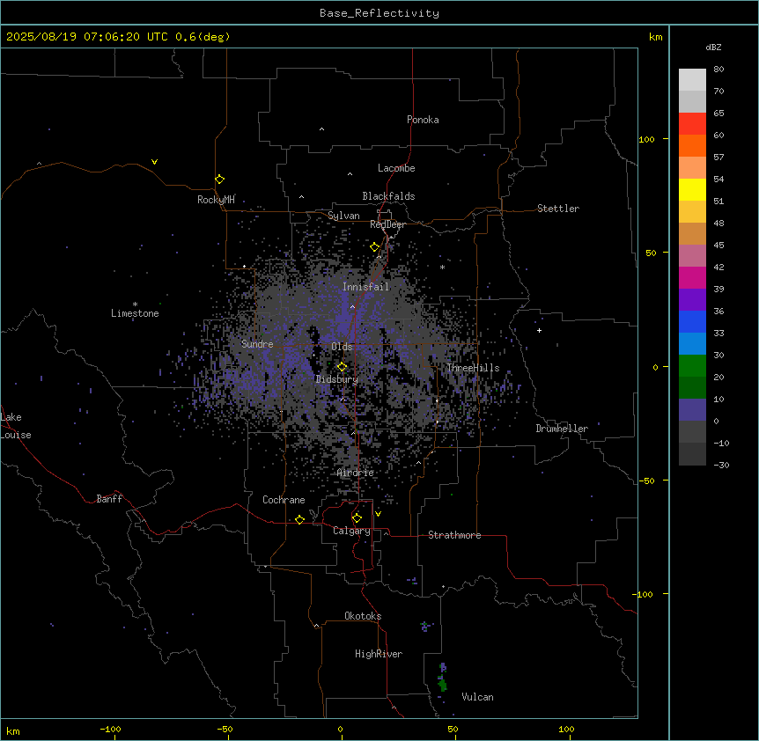Select the Sundre city label
This screenshot has width=759, height=741.
pyautogui.click(x=257, y=344)
